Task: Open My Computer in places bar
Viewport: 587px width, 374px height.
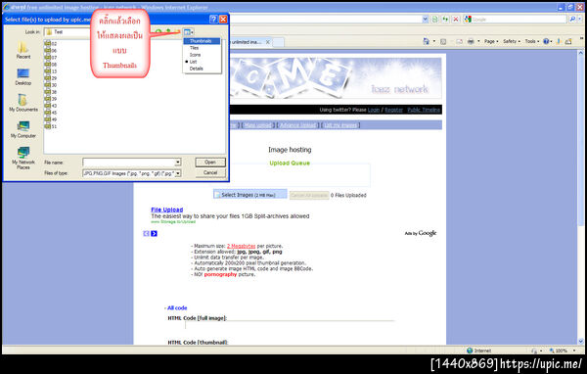Action: click(x=23, y=129)
